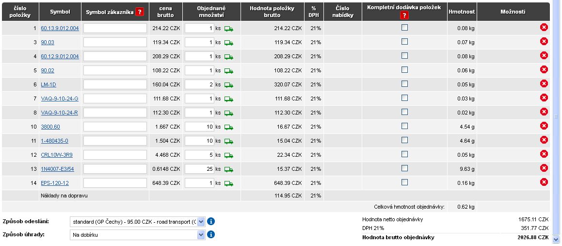This screenshot has height=246, width=562.
Task: Open product link 90.02
Action: point(48,70)
